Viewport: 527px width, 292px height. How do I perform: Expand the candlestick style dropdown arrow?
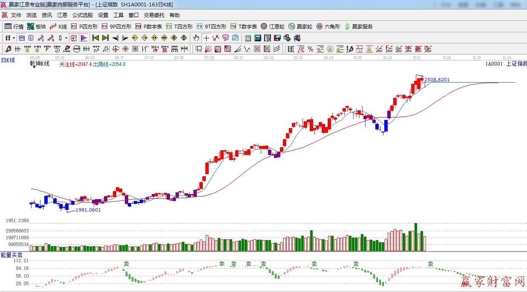pyautogui.click(x=66, y=38)
